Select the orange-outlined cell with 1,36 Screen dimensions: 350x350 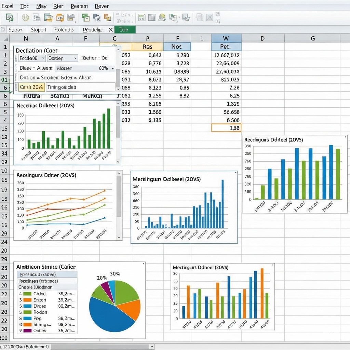click(226, 128)
